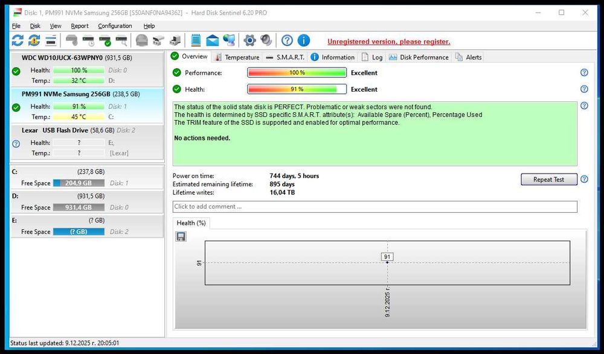Click green check icon beside WDC disk
The image size is (604, 354).
coord(16,71)
